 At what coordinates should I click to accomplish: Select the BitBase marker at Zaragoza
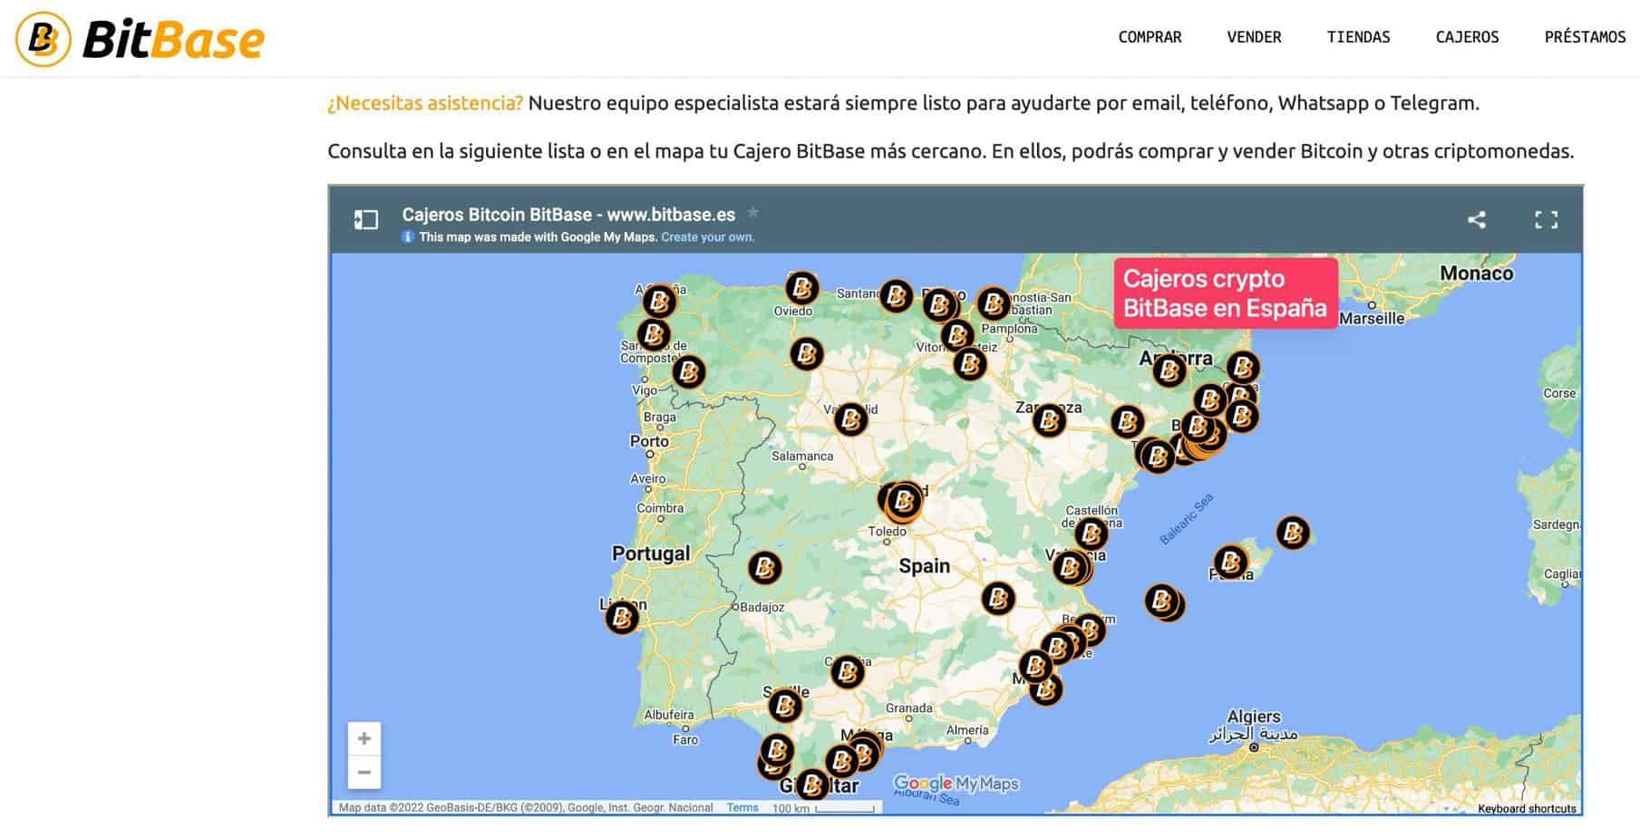tap(1049, 420)
